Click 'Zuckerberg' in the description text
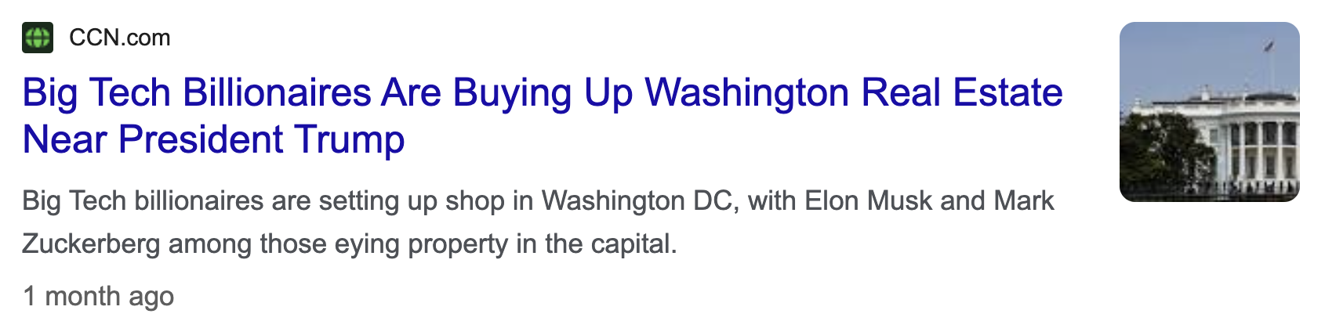 pos(91,244)
